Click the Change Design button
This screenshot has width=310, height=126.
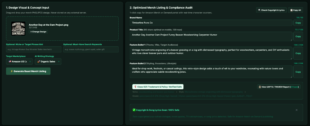point(38,32)
